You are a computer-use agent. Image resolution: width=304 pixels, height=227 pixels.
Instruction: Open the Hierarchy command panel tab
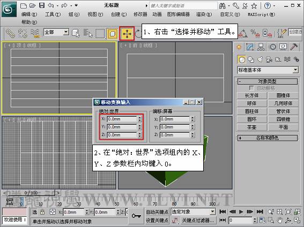tap(261, 47)
